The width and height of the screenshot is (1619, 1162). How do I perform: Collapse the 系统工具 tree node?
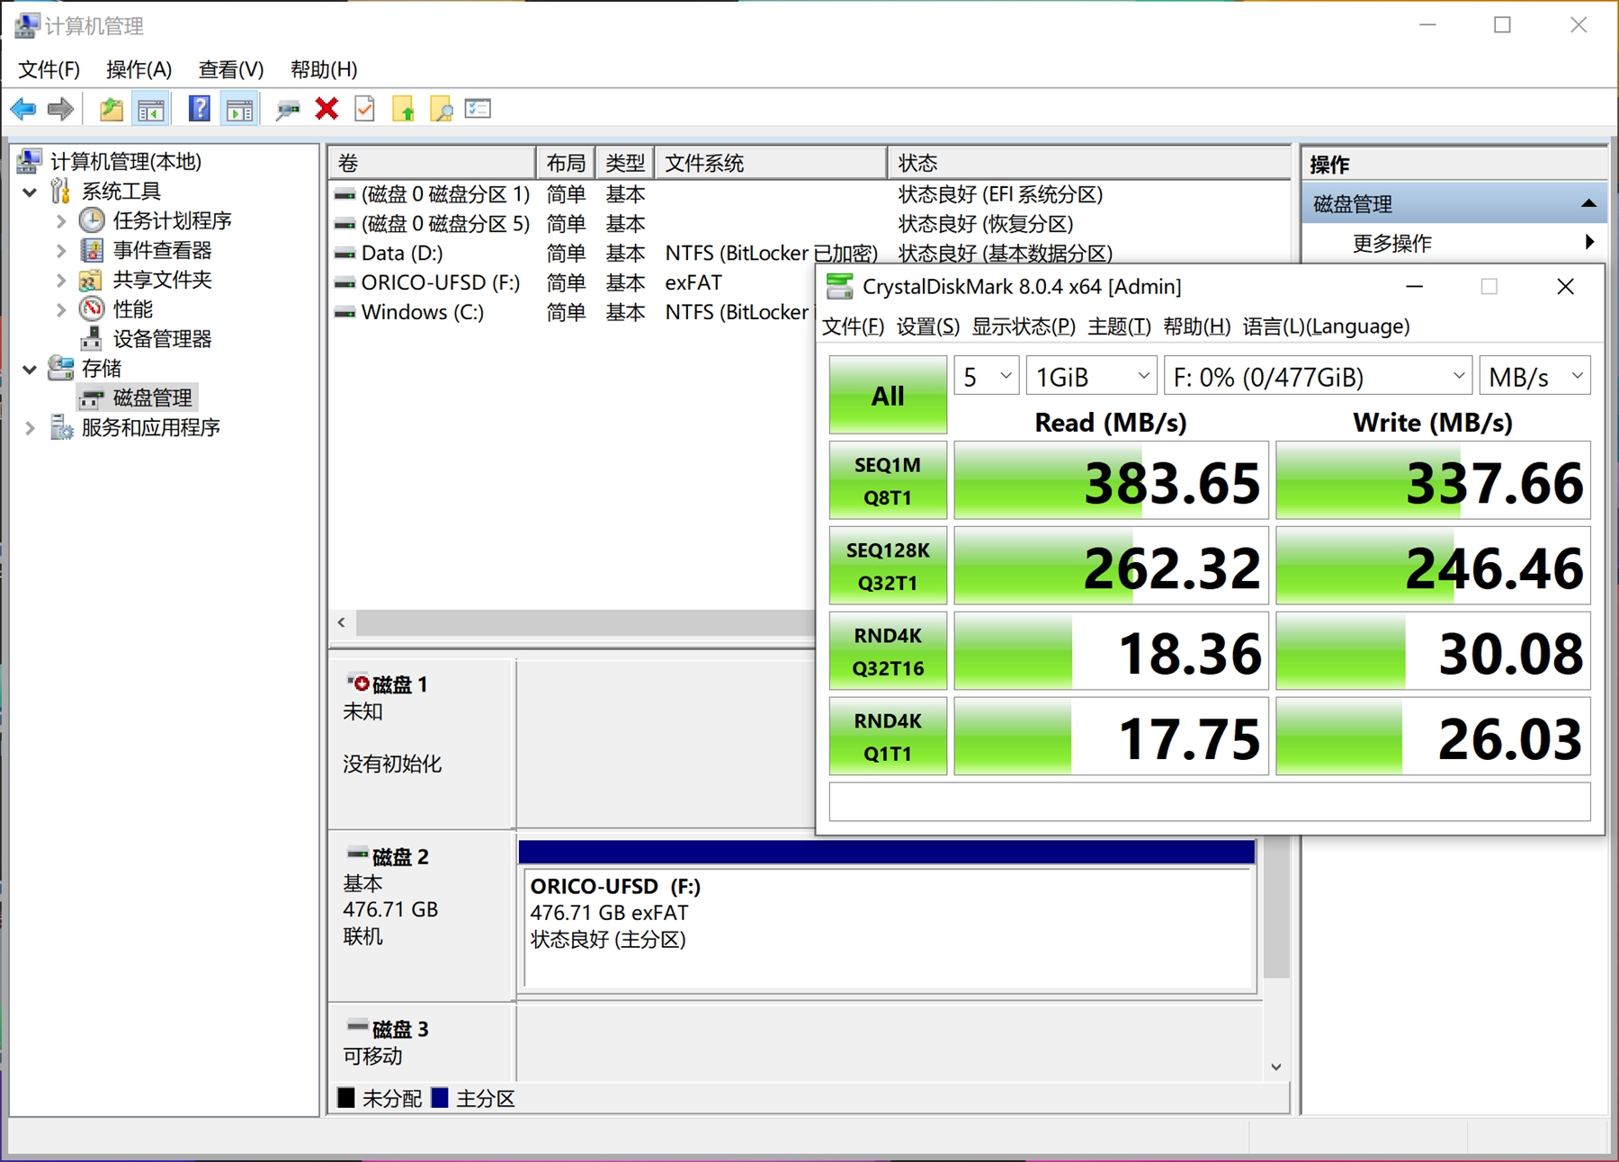coord(30,192)
